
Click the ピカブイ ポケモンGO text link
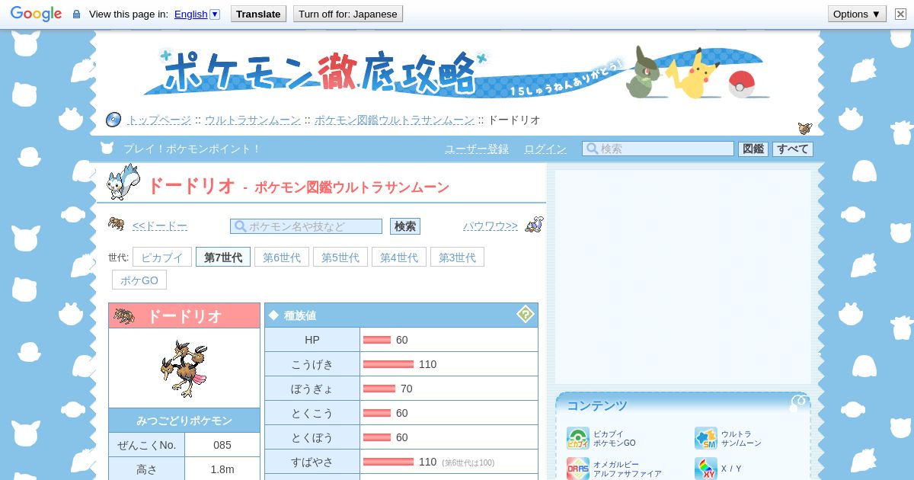tap(615, 438)
